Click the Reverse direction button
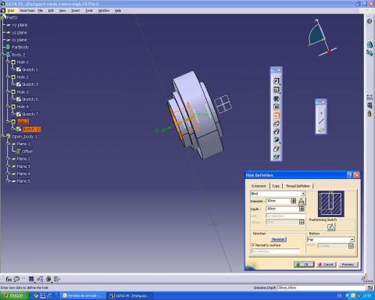This screenshot has width=375, height=300. 278,239
